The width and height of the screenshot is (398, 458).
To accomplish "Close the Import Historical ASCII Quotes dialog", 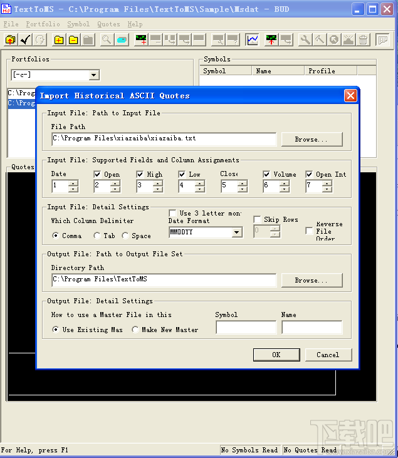I will point(350,95).
